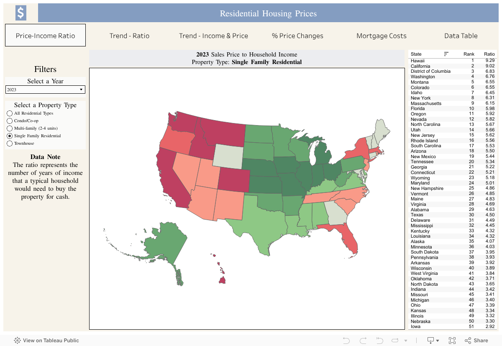Click the West Virginia table row
Image resolution: width=502 pixels, height=346 pixels.
pyautogui.click(x=453, y=273)
